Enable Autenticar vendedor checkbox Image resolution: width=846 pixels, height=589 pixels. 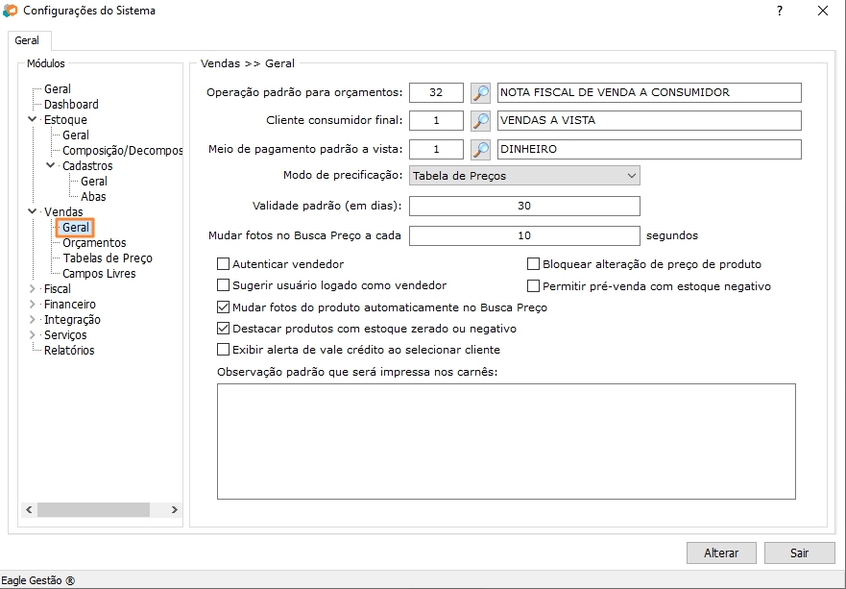coord(223,264)
